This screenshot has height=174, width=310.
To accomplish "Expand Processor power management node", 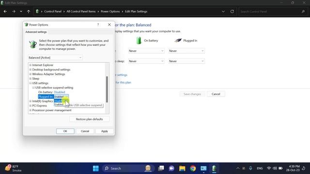I will click(x=30, y=110).
